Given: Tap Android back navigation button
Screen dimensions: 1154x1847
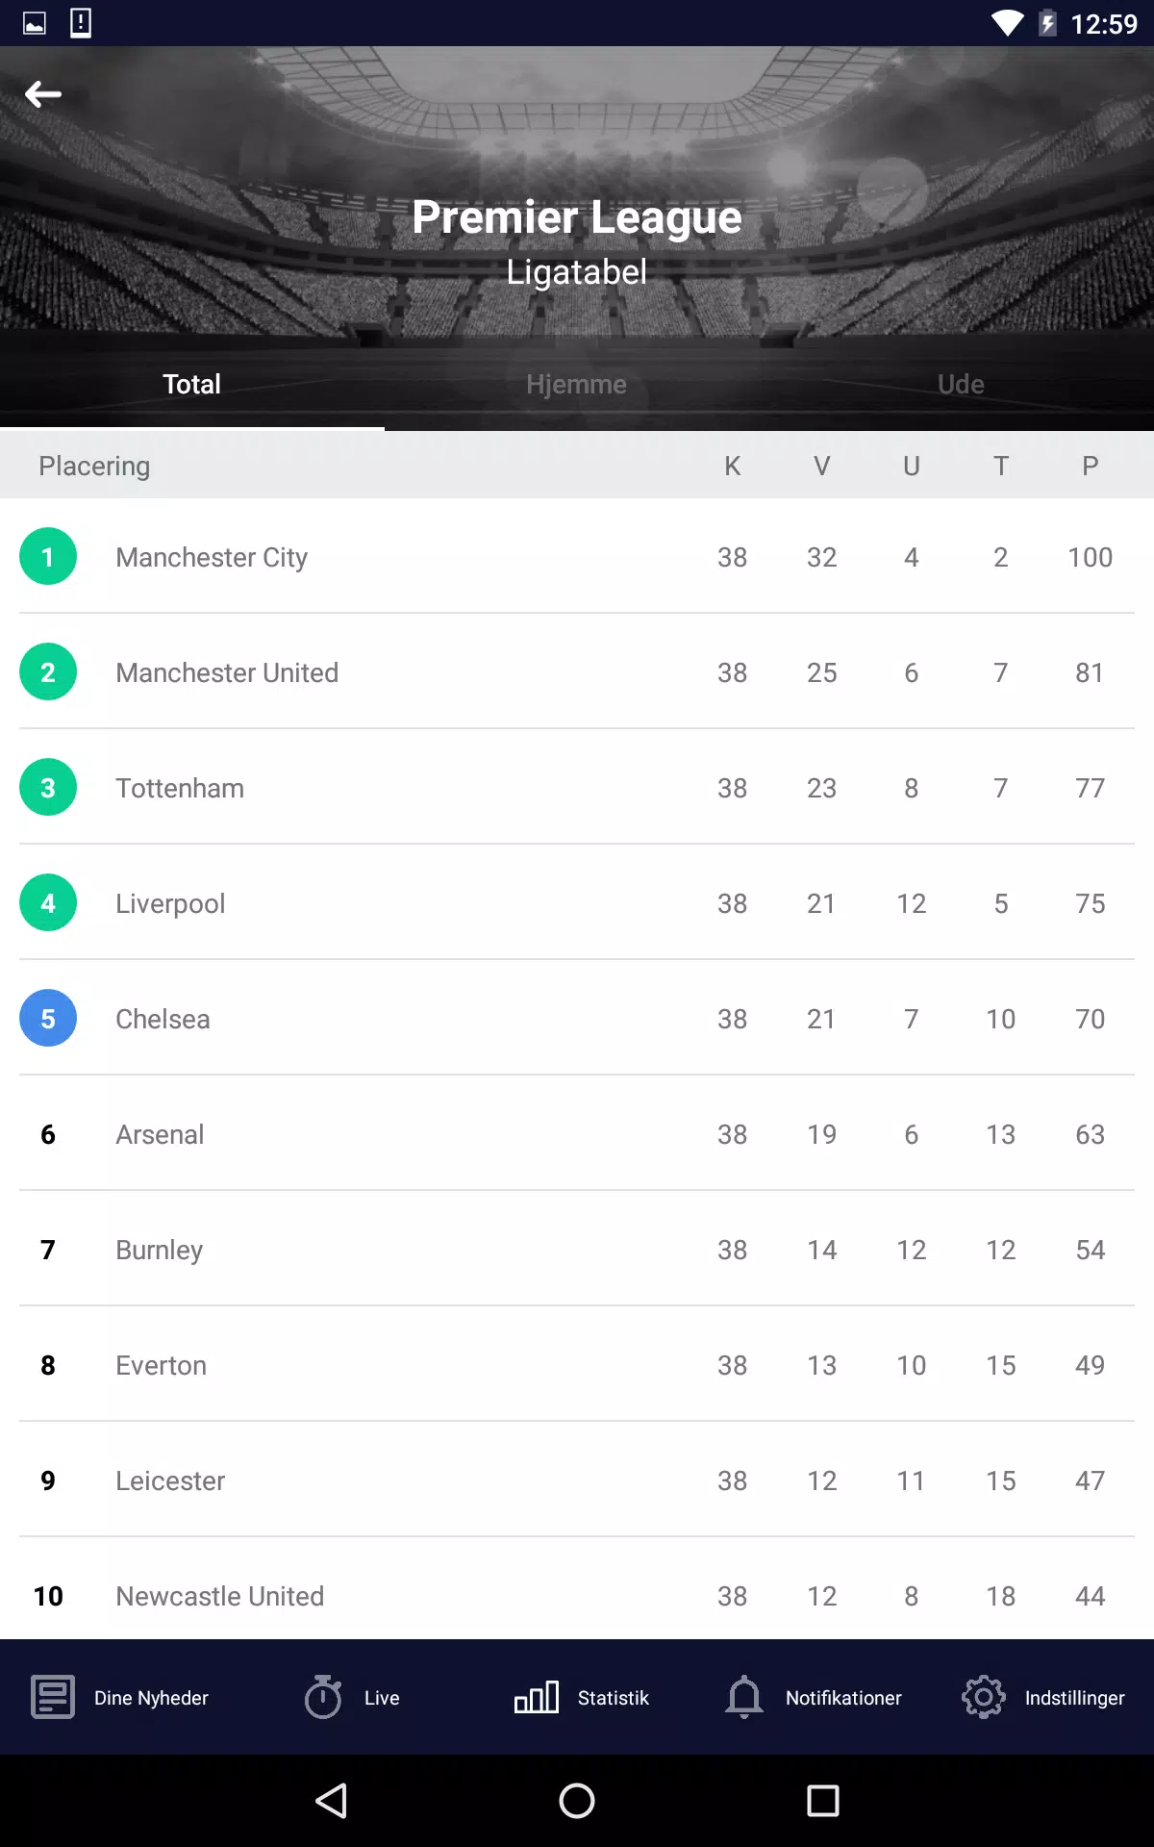Looking at the screenshot, I should pyautogui.click(x=332, y=1801).
